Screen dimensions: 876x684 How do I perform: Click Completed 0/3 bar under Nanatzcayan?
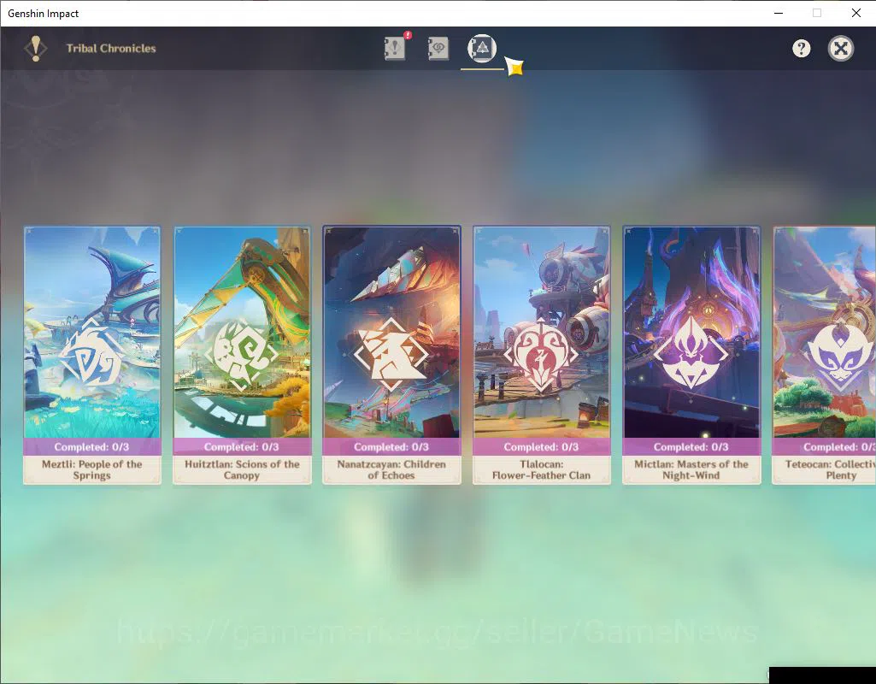391,447
